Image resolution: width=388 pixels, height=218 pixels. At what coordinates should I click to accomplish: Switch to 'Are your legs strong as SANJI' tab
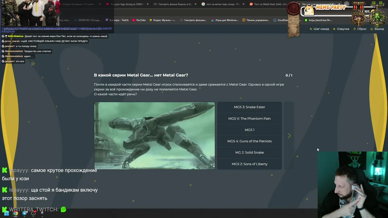click(127, 4)
